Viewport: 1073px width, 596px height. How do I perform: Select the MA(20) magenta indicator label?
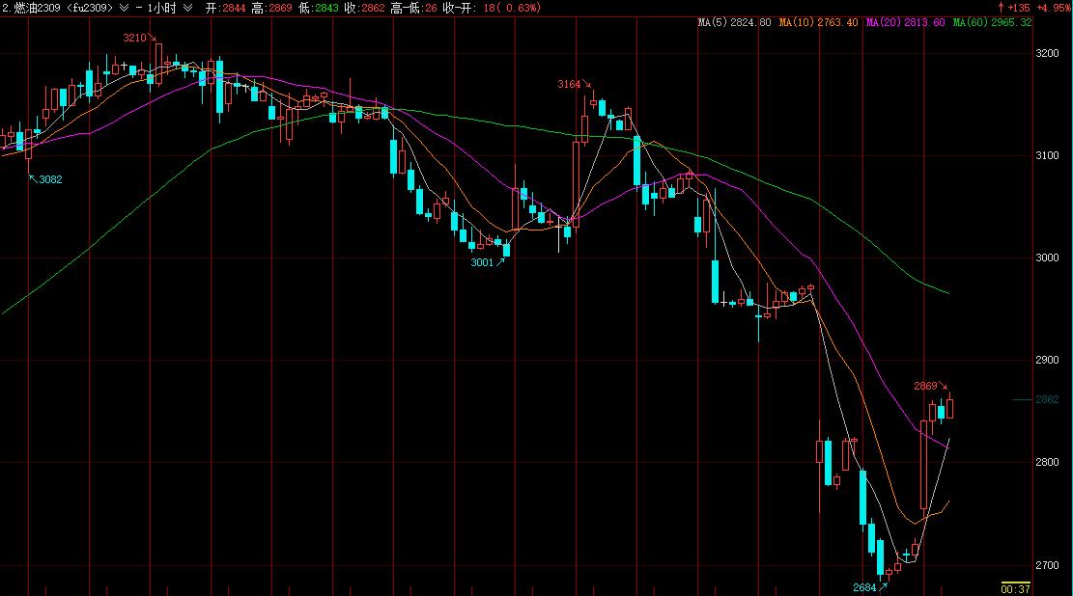click(x=905, y=21)
